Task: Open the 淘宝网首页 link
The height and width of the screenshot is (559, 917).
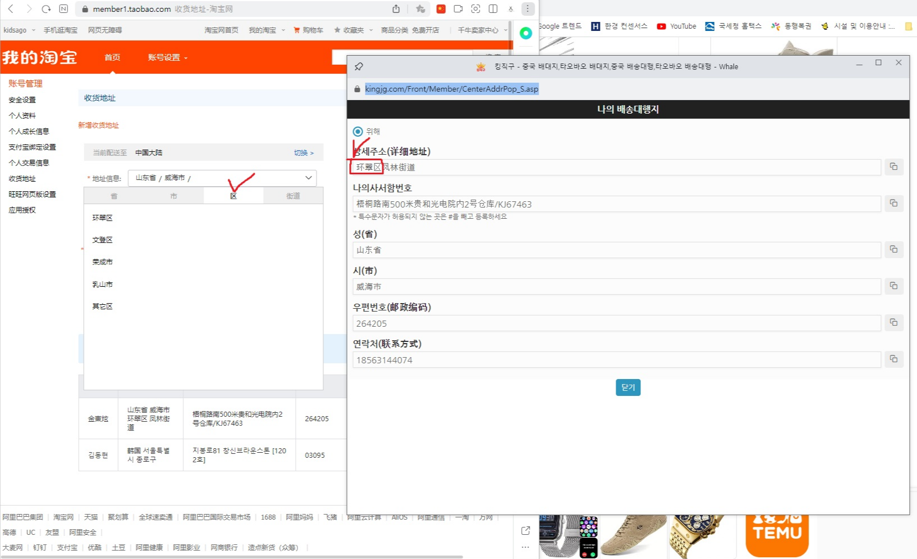Action: pyautogui.click(x=222, y=30)
